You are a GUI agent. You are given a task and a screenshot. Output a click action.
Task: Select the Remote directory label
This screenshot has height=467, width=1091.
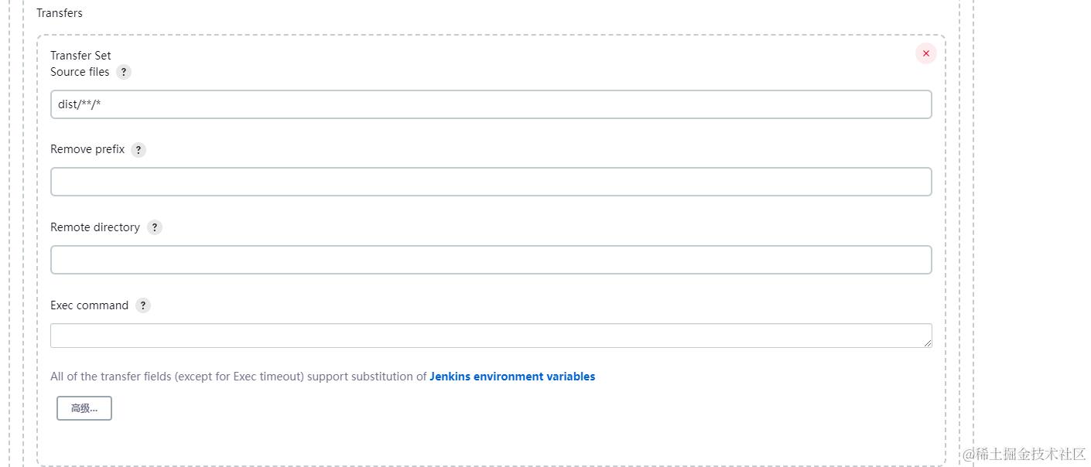tap(95, 227)
